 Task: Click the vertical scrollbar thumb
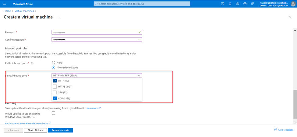[295, 104]
